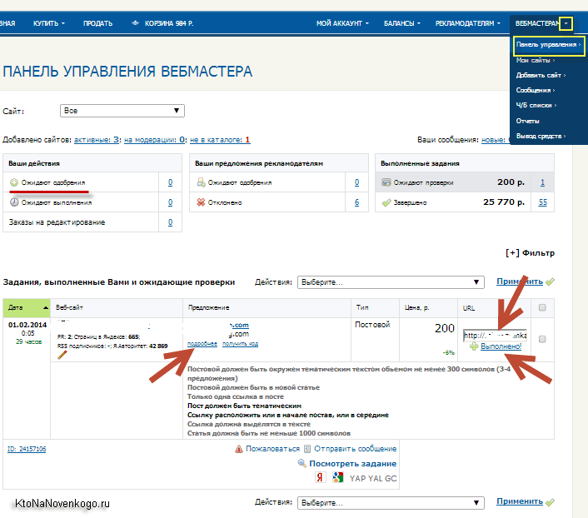Viewport: 588px width, 518px height.
Task: Click the Посмотреть задание link
Action: click(x=352, y=464)
